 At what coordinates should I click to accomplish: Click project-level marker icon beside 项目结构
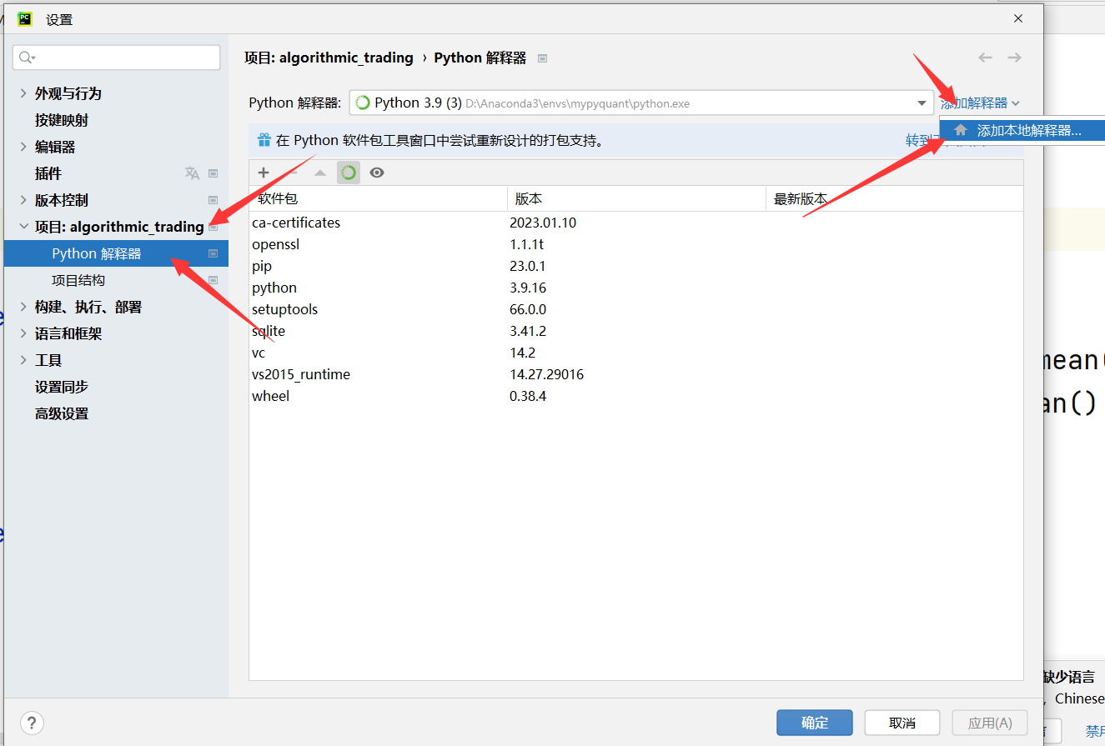pos(213,280)
